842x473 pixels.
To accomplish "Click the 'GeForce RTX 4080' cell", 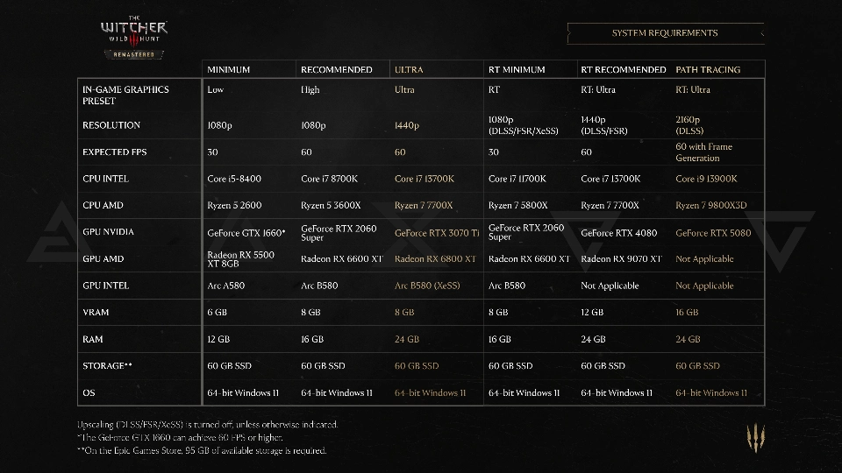I will (618, 233).
